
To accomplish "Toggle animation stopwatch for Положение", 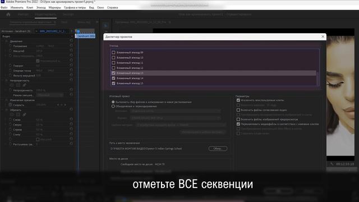I will point(10,46).
